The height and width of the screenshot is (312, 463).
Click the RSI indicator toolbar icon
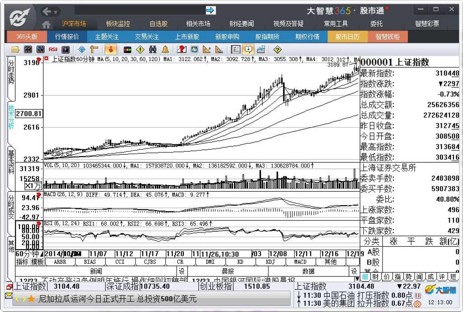pos(53,50)
